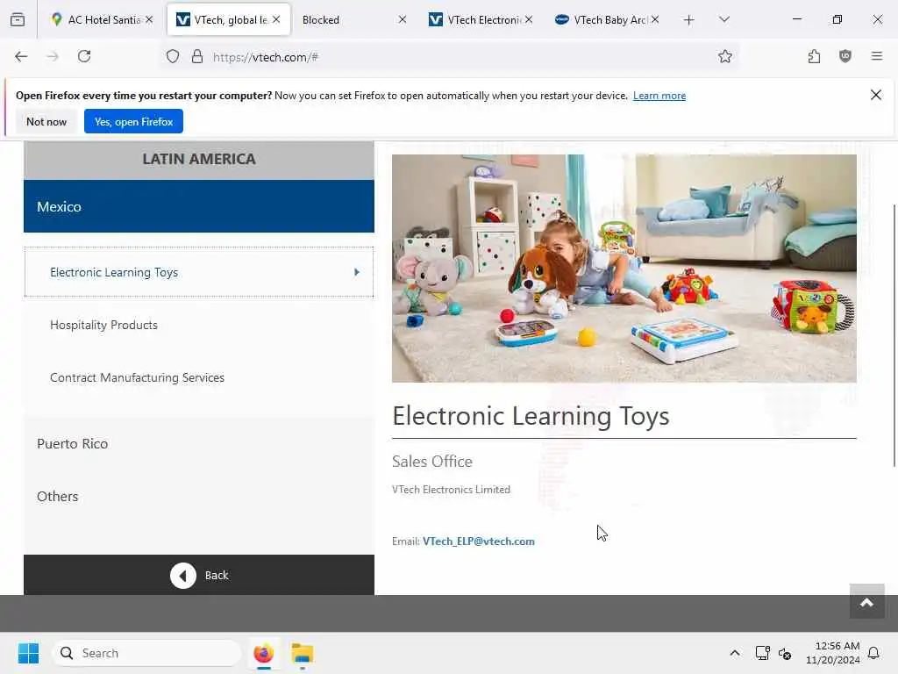Open the tracking protection shield icon
Screen dimensions: 898x674
[173, 56]
